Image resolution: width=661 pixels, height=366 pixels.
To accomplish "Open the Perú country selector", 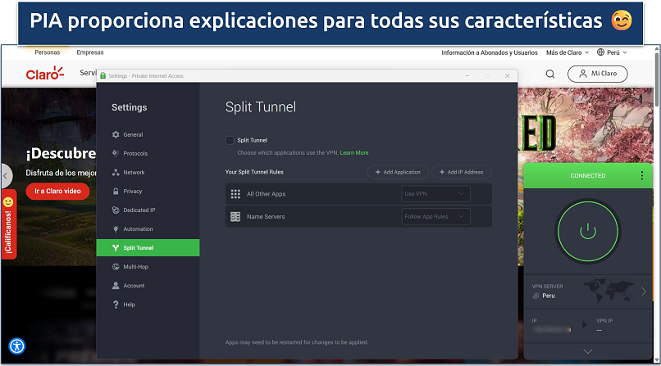I will [x=612, y=52].
